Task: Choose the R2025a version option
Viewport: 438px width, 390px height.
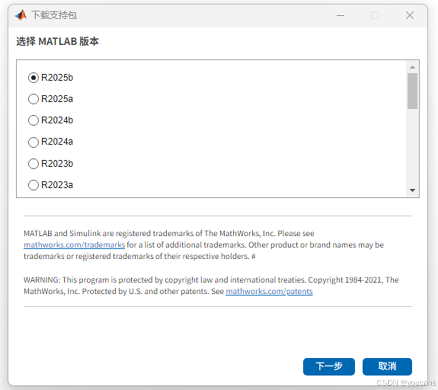Action: 33,99
